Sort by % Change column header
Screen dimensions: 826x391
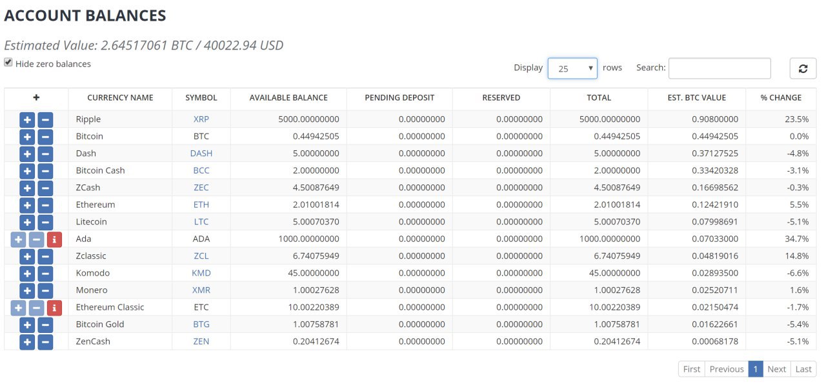pos(781,98)
